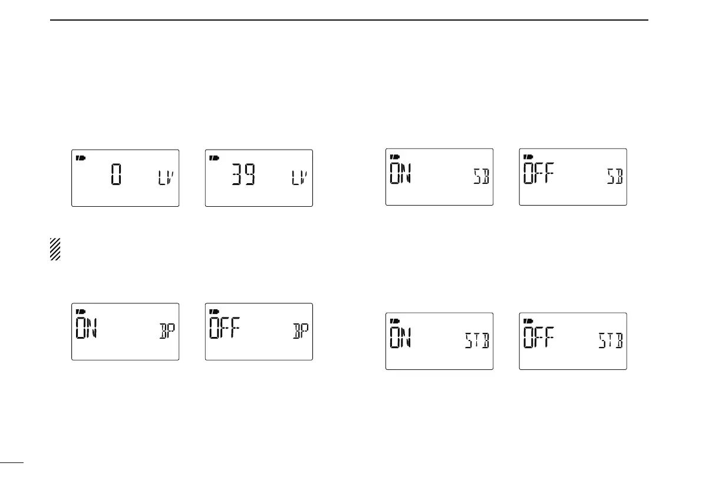Click the battery icon in the '0 LV' display
The image size is (702, 496).
81,158
